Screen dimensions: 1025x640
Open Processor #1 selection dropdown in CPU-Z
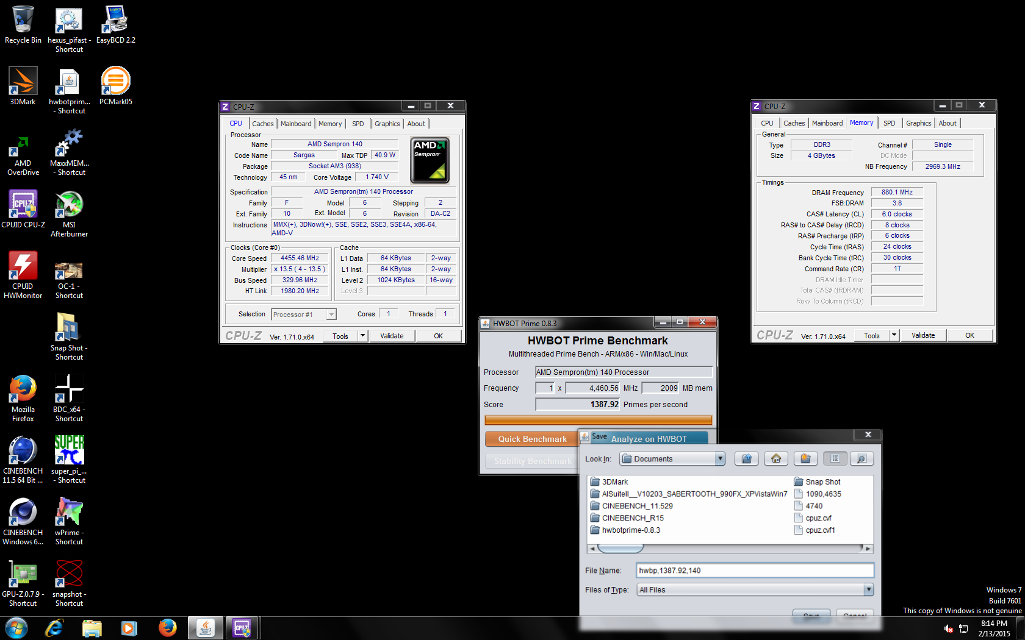pyautogui.click(x=331, y=315)
